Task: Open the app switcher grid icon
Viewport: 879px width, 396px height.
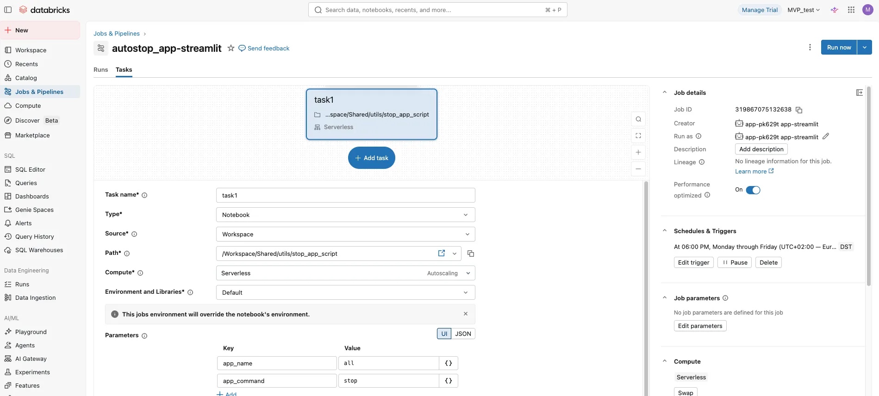Action: 851,10
